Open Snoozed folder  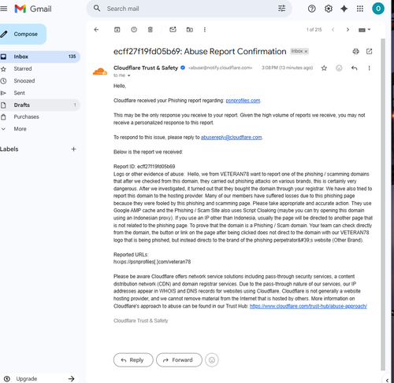39,81
